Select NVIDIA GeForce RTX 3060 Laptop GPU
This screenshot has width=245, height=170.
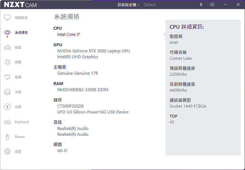tap(94, 51)
